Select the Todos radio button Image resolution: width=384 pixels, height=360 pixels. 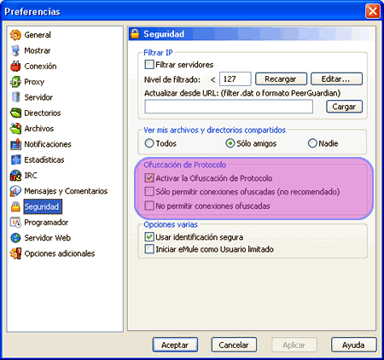click(149, 143)
